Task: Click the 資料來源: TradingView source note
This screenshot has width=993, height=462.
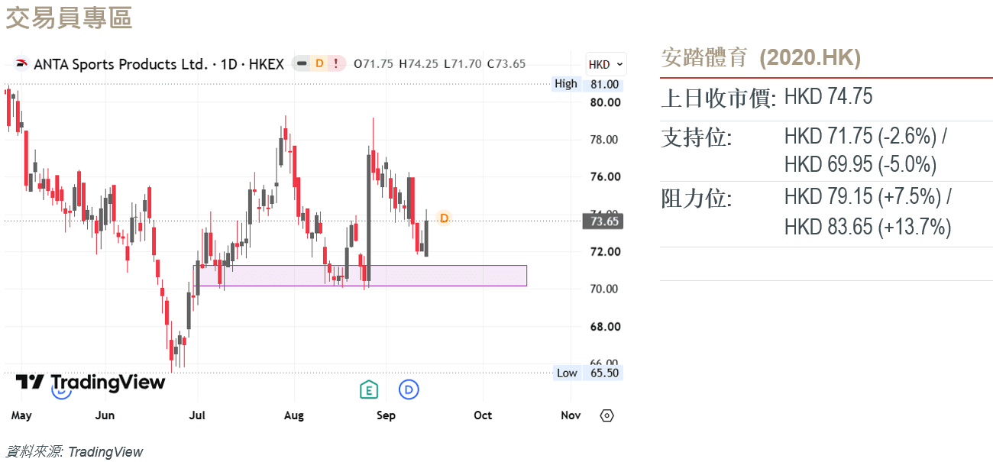Action: click(x=74, y=451)
